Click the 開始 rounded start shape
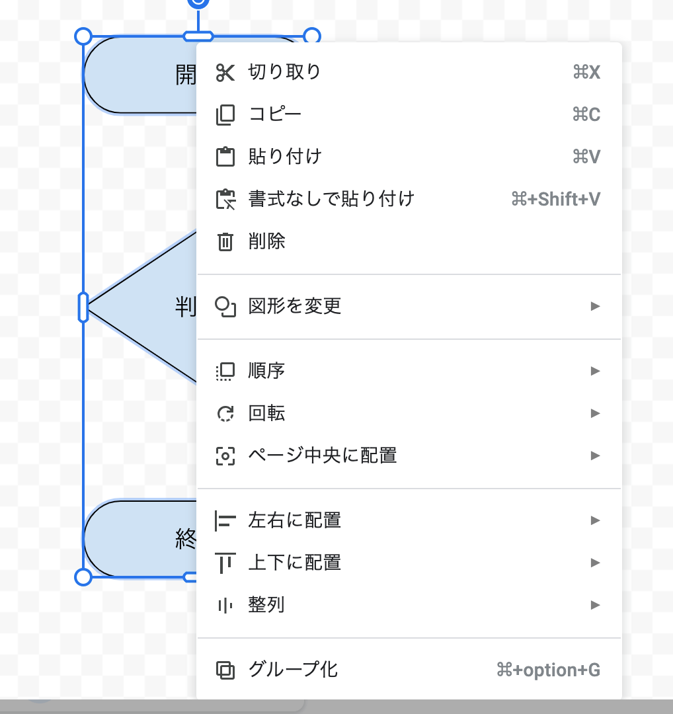This screenshot has width=673, height=714. click(139, 75)
